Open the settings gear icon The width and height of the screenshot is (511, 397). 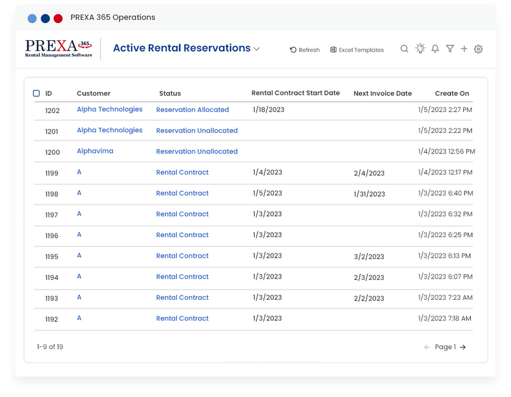[x=478, y=49]
